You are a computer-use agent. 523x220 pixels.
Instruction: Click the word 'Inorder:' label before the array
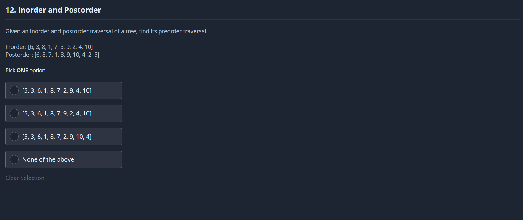click(x=16, y=47)
